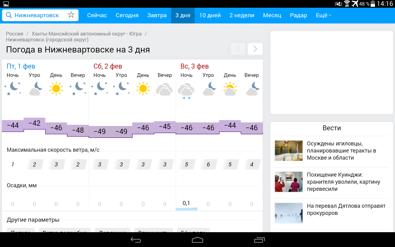Tap the Sunday daytime sun-behind-cloud icon
This screenshot has height=247, width=395.
pyautogui.click(x=230, y=89)
